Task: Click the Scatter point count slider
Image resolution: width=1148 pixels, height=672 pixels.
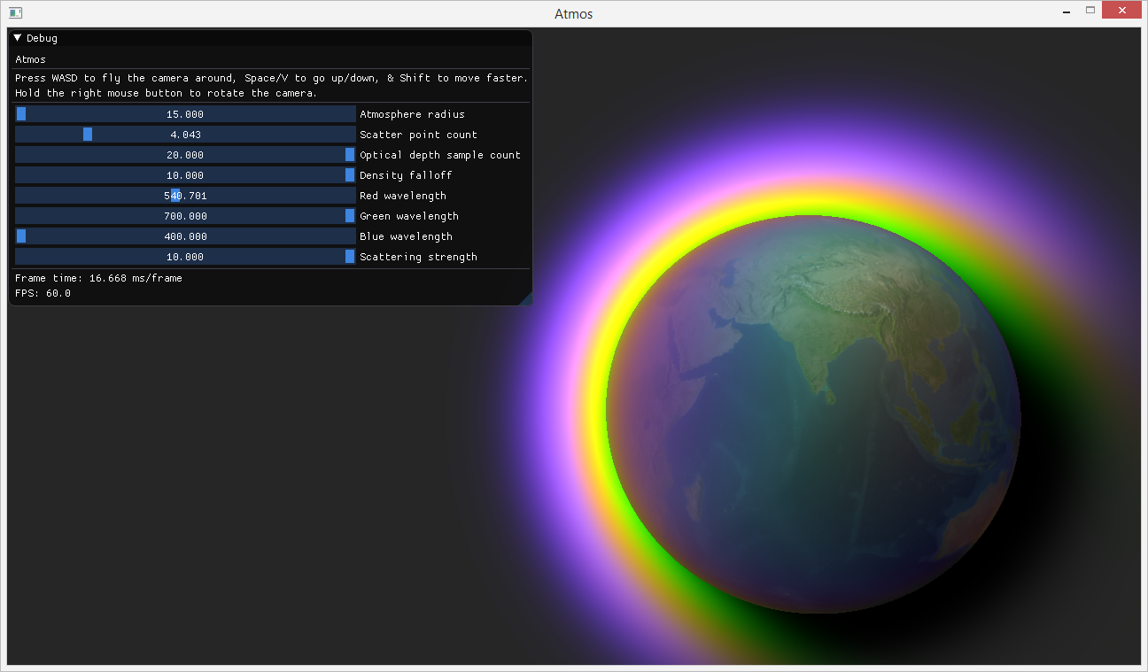Action: (185, 135)
